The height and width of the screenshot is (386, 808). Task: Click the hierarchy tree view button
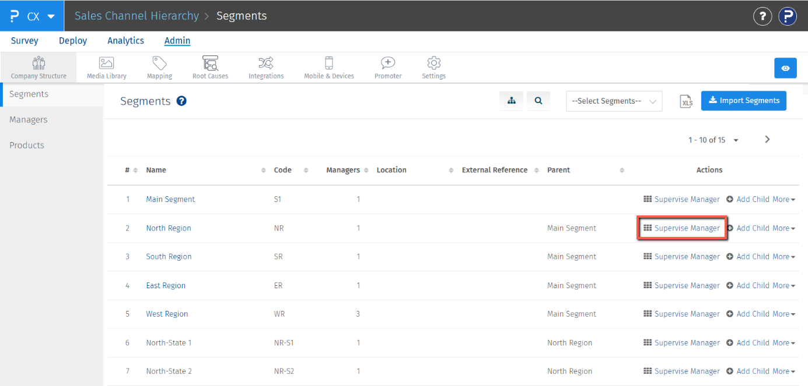512,101
